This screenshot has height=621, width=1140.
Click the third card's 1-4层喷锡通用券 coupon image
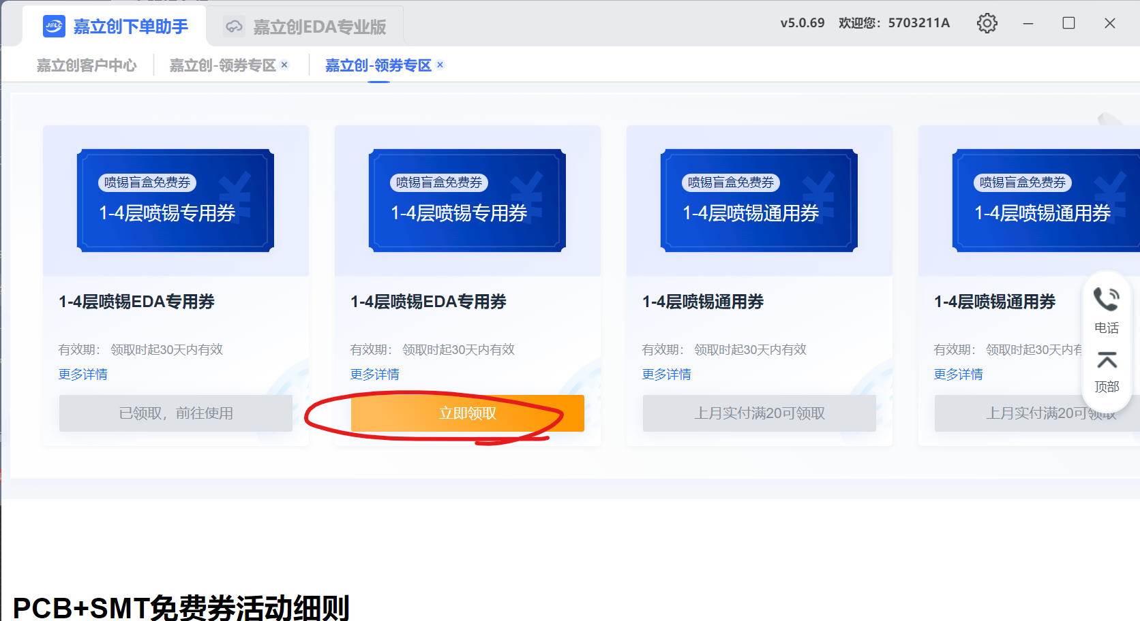coord(759,201)
